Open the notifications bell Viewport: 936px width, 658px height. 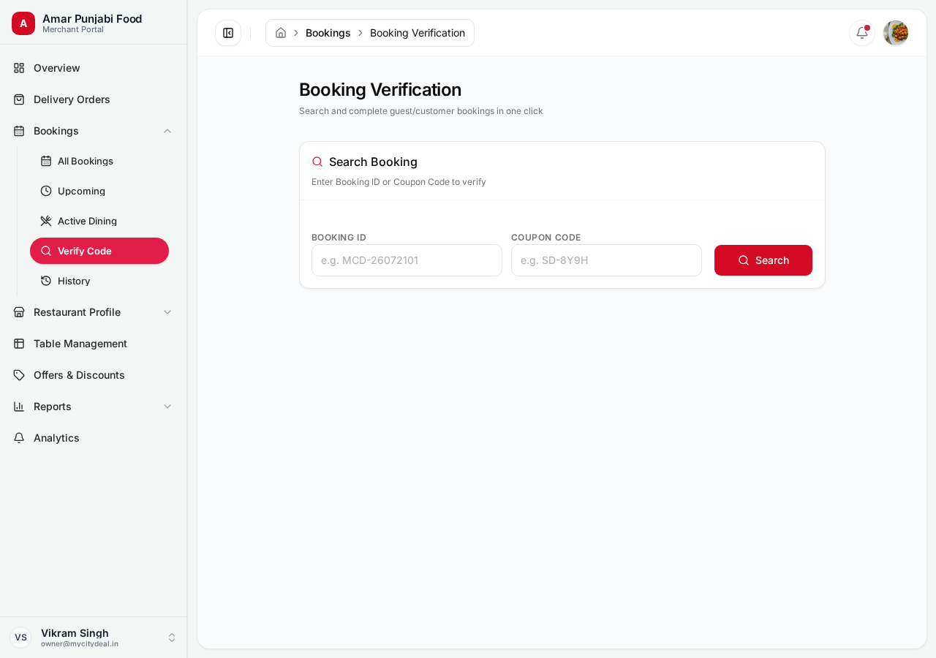(862, 33)
